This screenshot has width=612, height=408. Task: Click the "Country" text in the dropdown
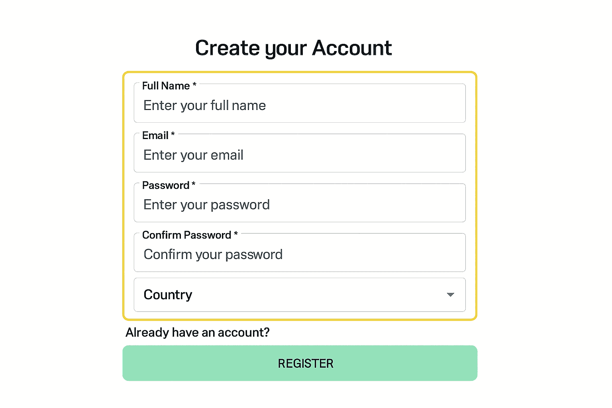tap(168, 295)
